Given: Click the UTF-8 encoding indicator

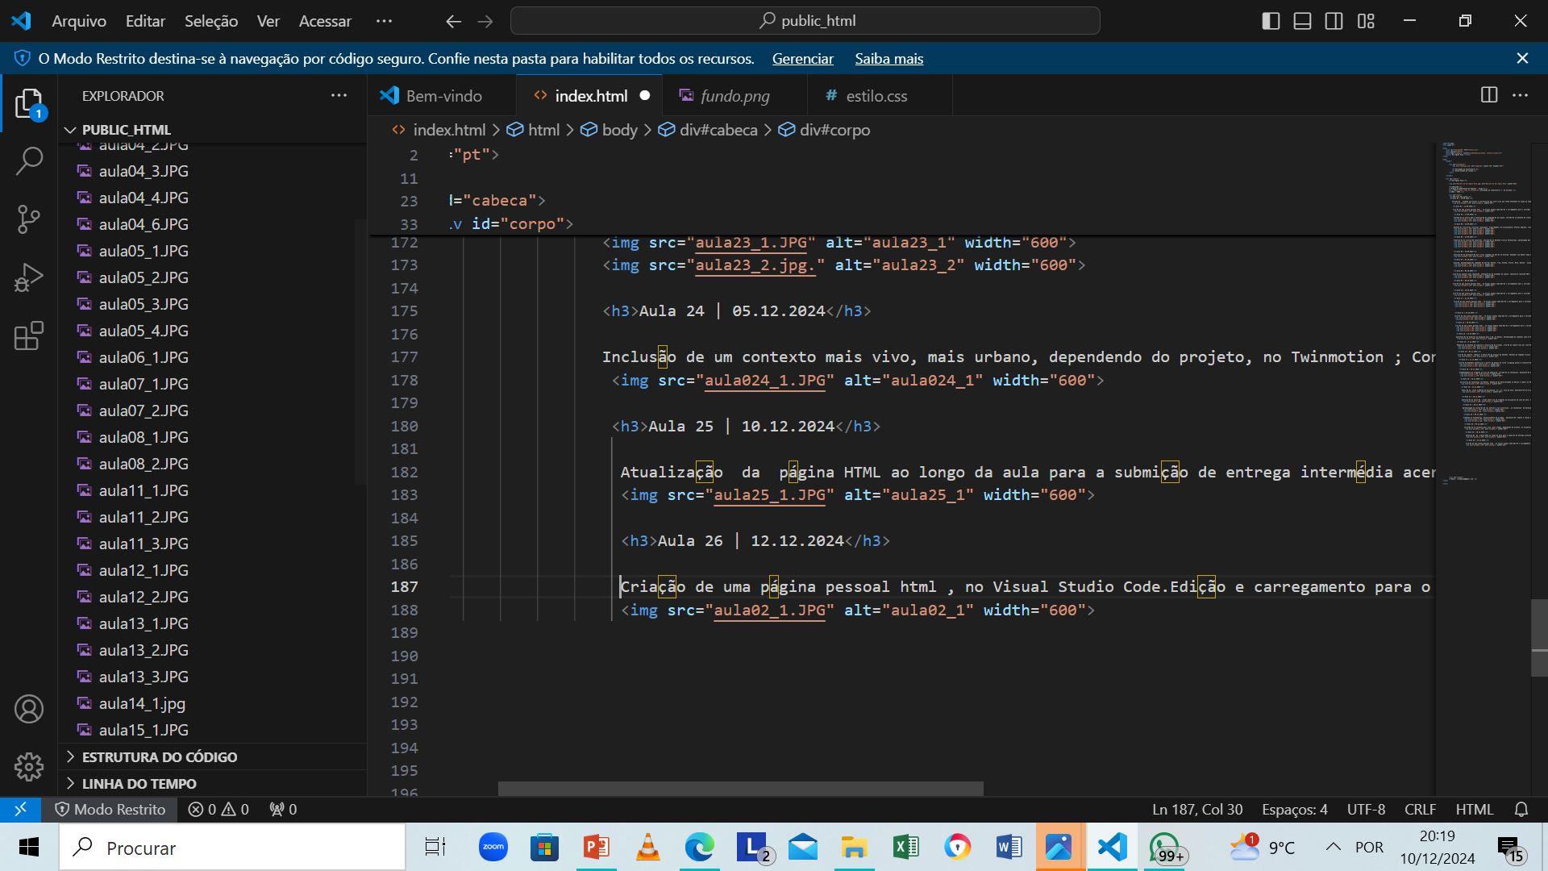Looking at the screenshot, I should (1366, 809).
